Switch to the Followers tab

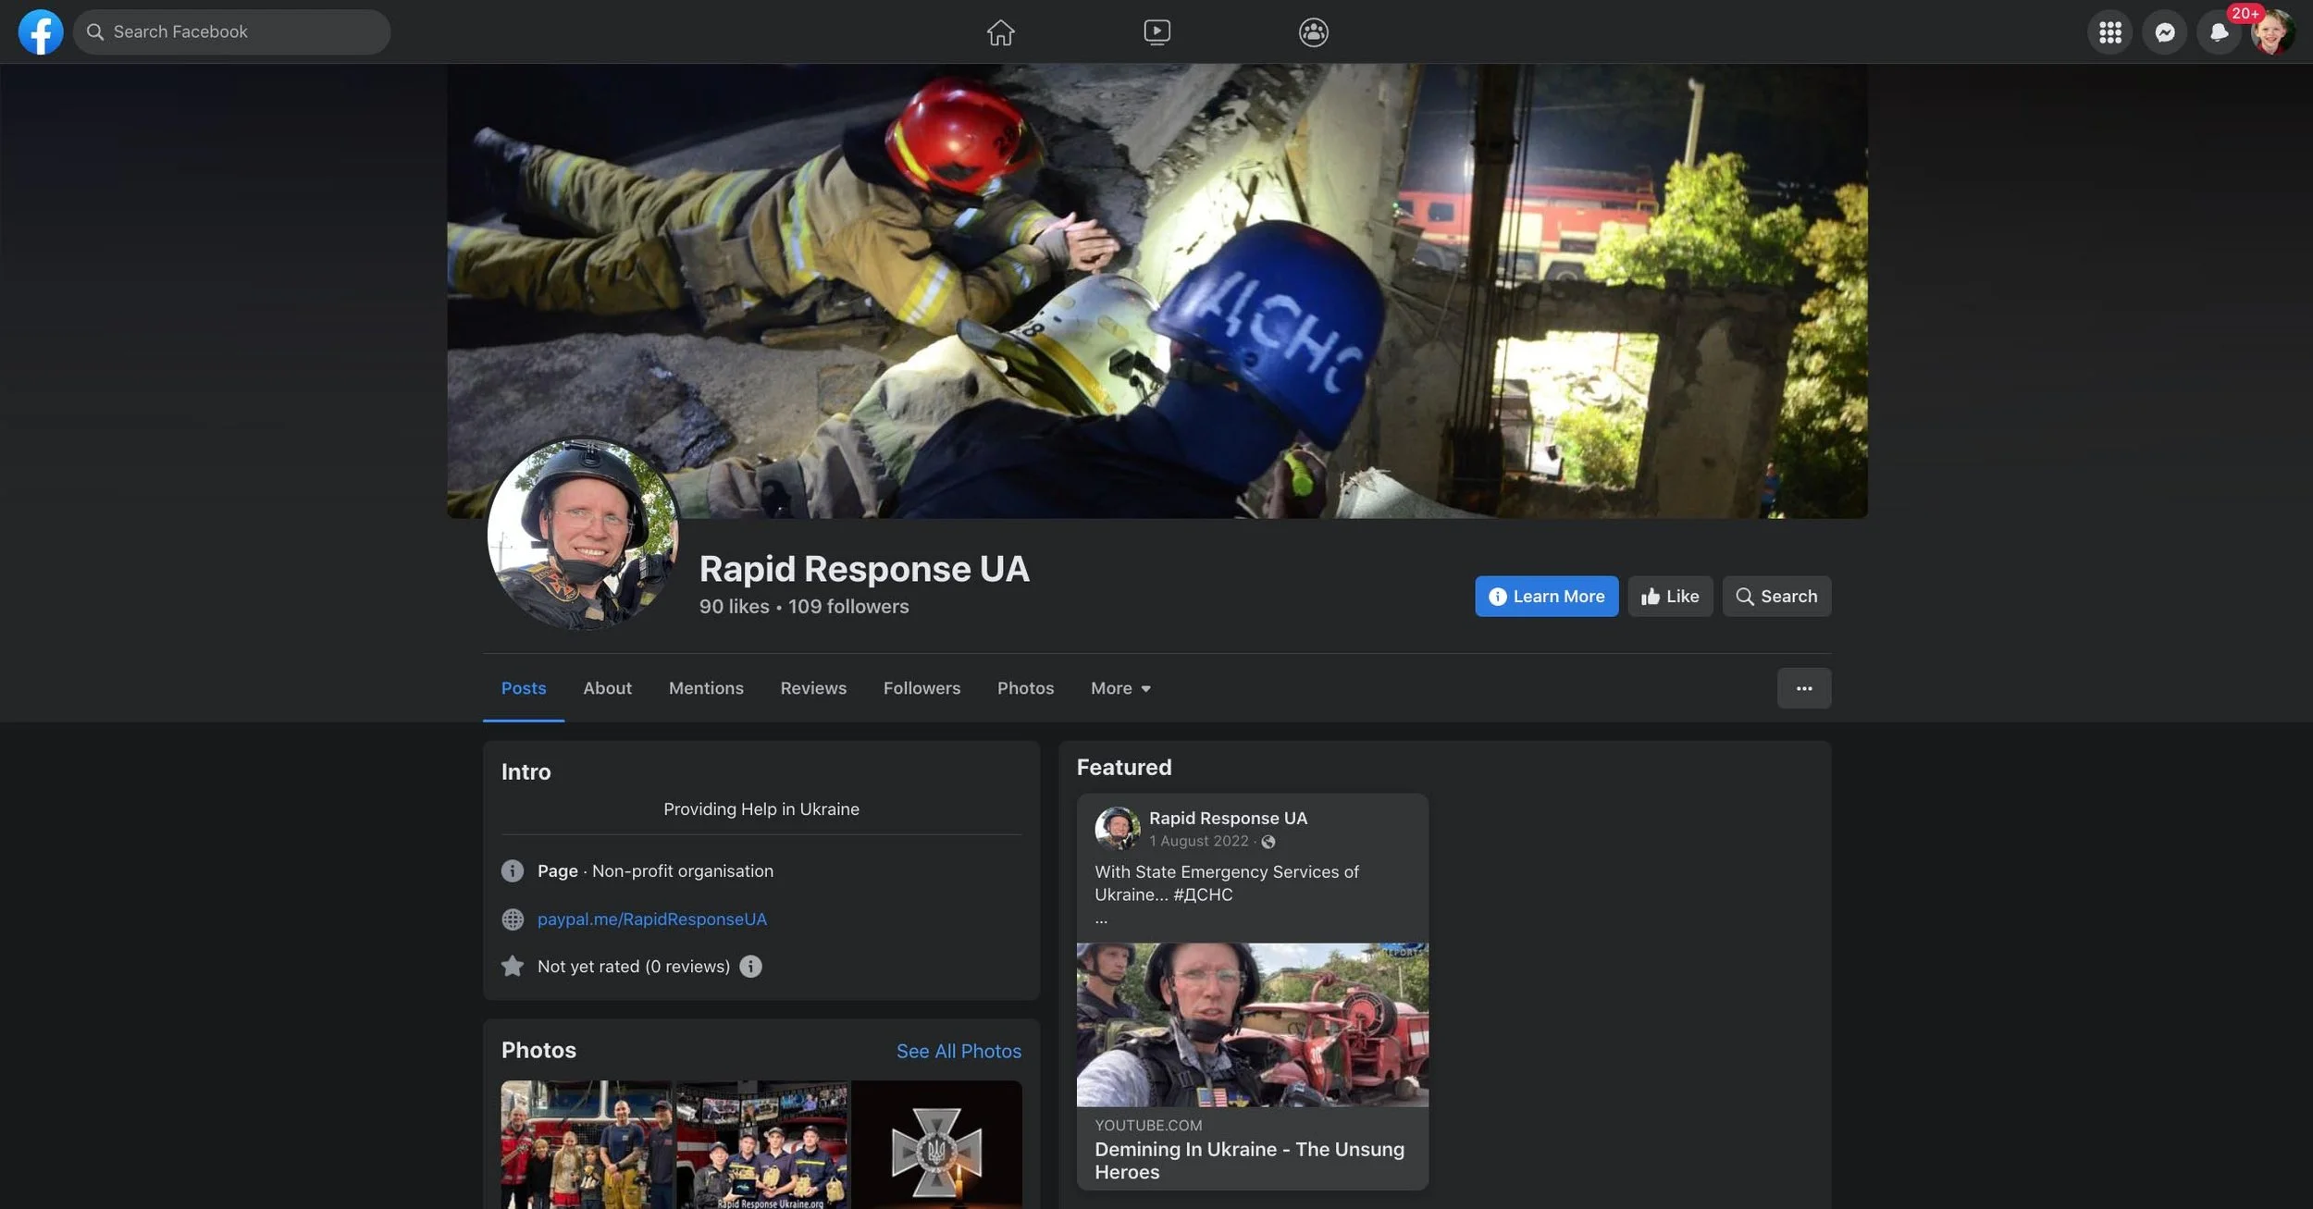pyautogui.click(x=921, y=688)
